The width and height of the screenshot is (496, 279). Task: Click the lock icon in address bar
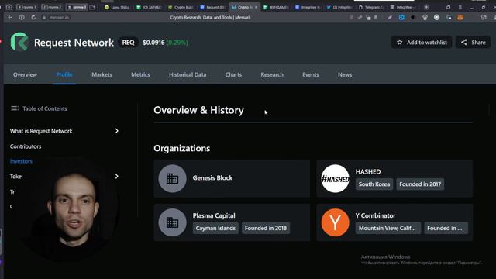(x=44, y=17)
